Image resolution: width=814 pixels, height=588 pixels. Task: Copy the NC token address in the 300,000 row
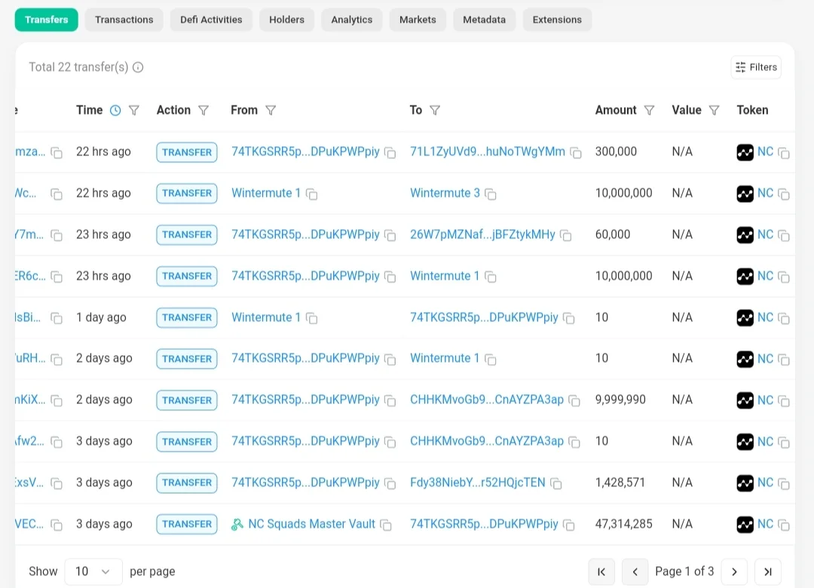pyautogui.click(x=784, y=153)
